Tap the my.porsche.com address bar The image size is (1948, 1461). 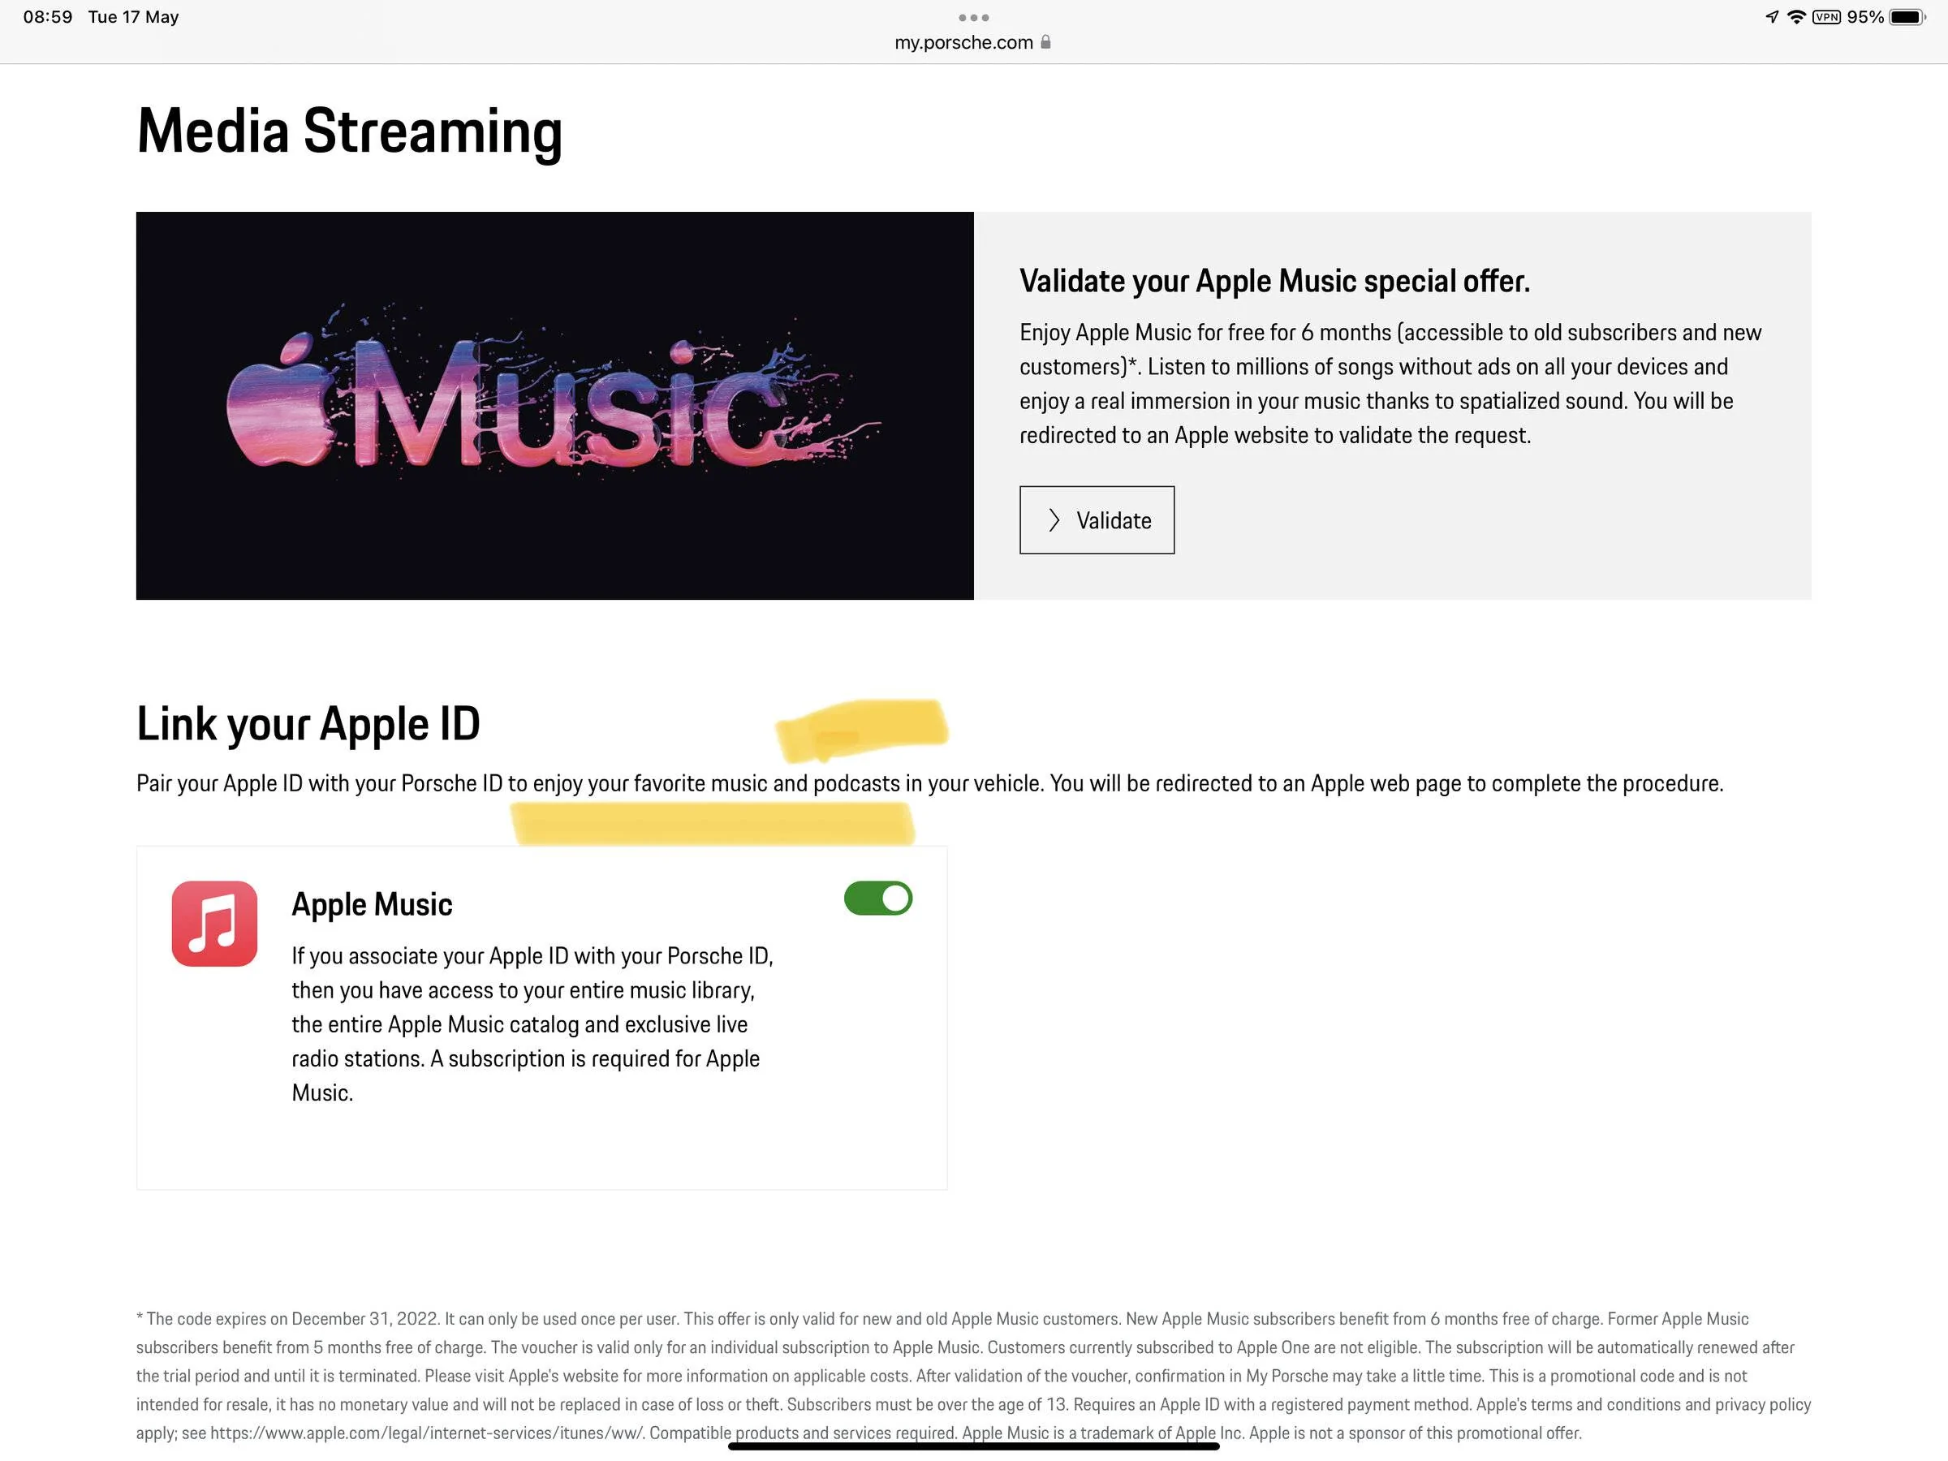pos(973,42)
